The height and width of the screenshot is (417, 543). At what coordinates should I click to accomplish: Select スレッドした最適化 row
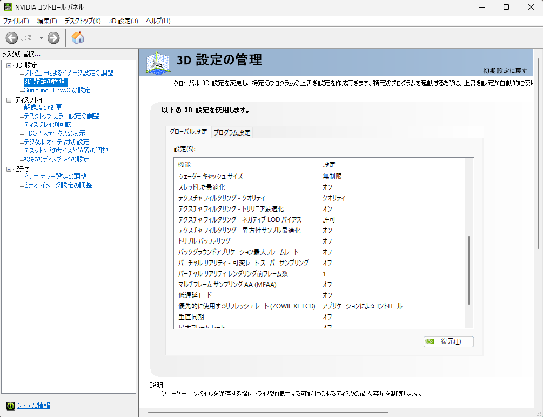[x=319, y=187]
